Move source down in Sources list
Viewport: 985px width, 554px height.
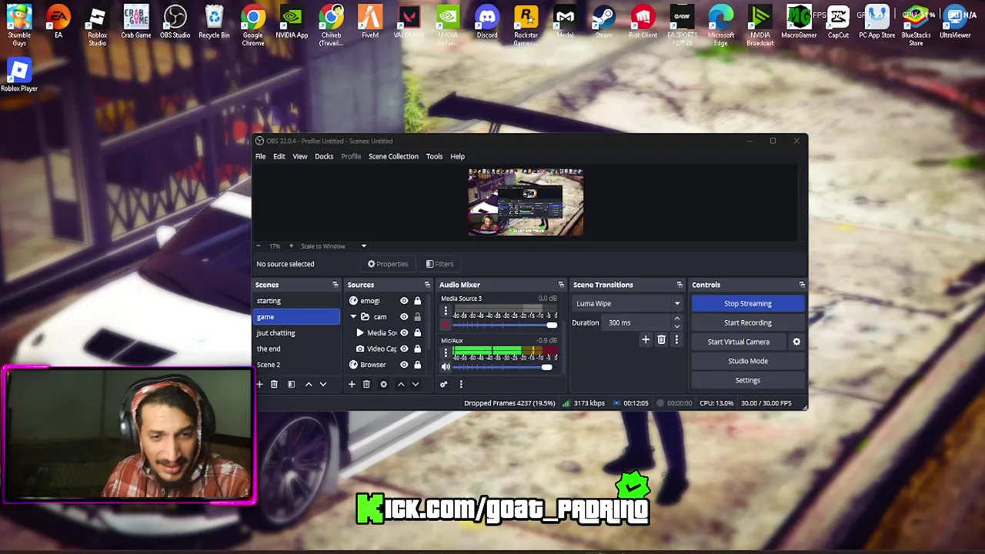coord(416,384)
